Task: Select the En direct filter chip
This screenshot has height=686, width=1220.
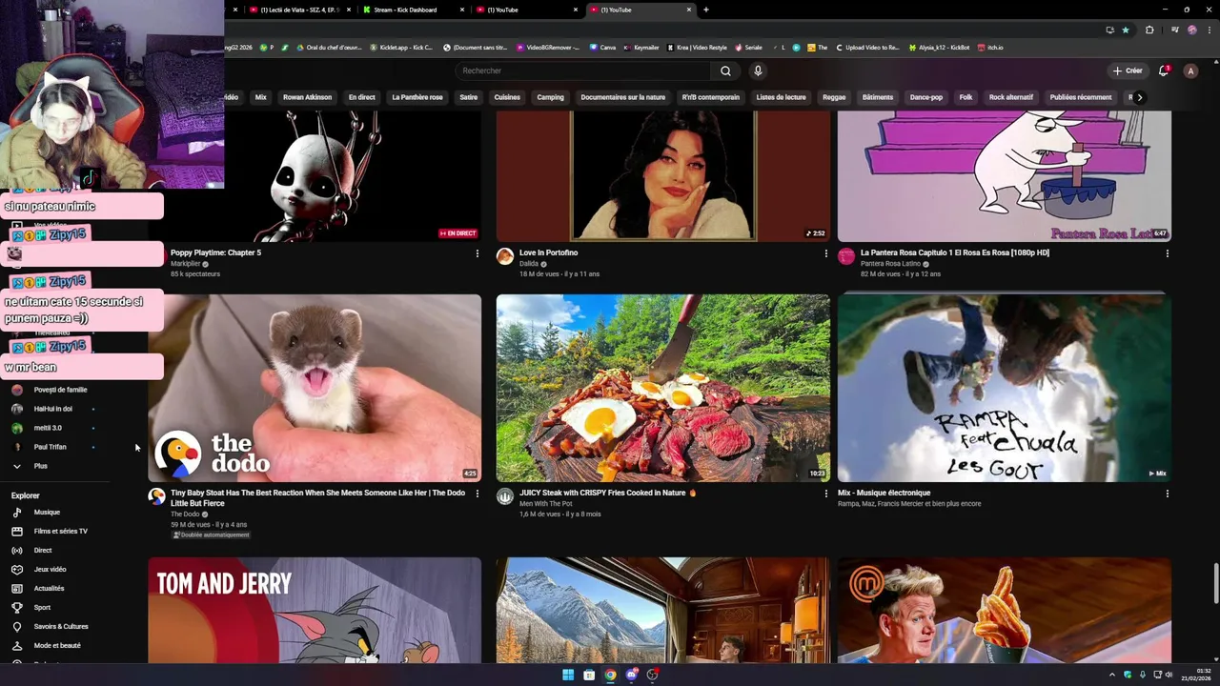Action: coord(361,97)
